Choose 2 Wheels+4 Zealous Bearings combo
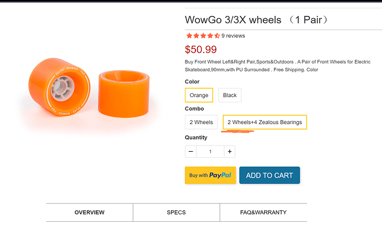382x245 pixels. pyautogui.click(x=265, y=122)
